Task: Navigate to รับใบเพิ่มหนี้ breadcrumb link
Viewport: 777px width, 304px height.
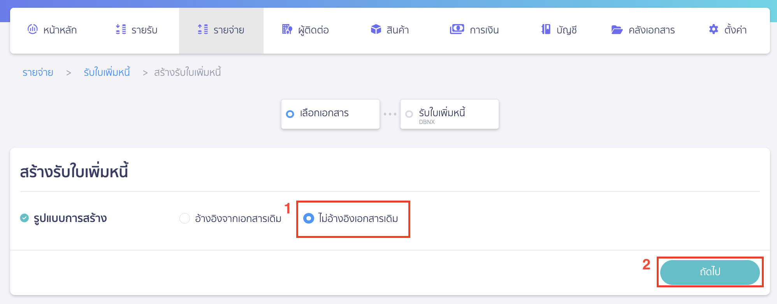Action: (107, 72)
